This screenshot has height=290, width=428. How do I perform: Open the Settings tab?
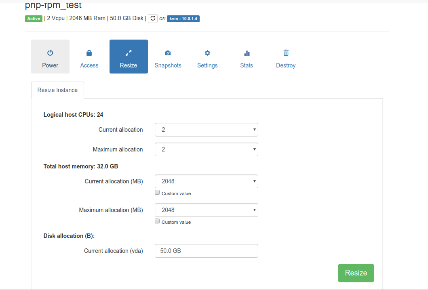207,57
